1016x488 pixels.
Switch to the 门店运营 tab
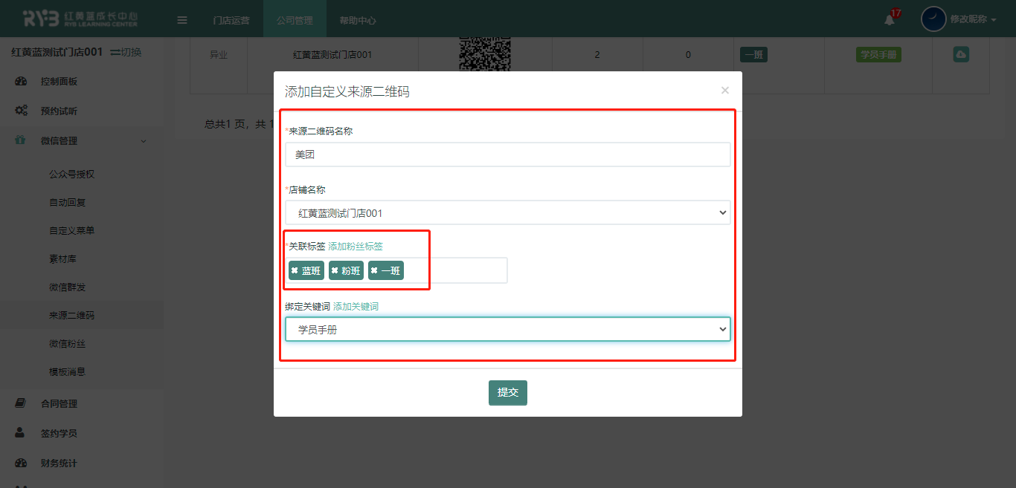(x=231, y=20)
